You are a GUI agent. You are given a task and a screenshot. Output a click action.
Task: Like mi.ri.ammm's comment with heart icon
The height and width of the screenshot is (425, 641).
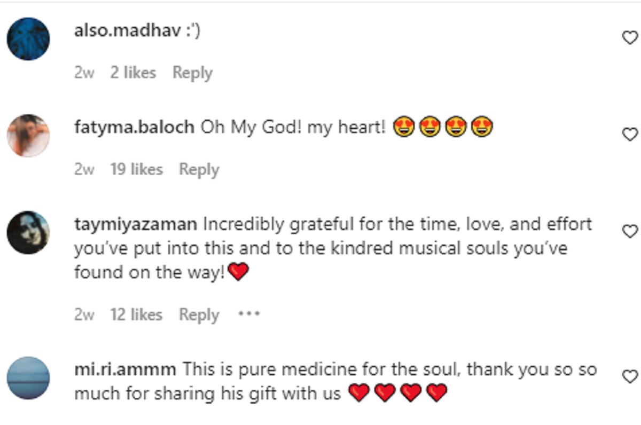point(631,377)
